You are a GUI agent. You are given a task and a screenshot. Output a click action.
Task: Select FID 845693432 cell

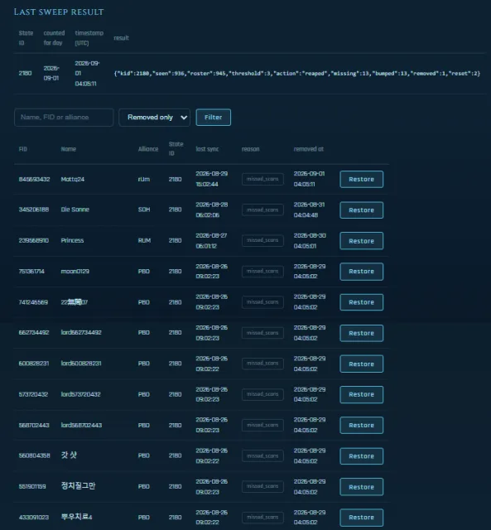(x=34, y=179)
